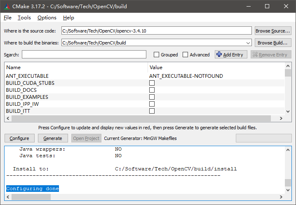The height and width of the screenshot is (205, 296).
Task: Click the Java tests output line
Action: 70,156
